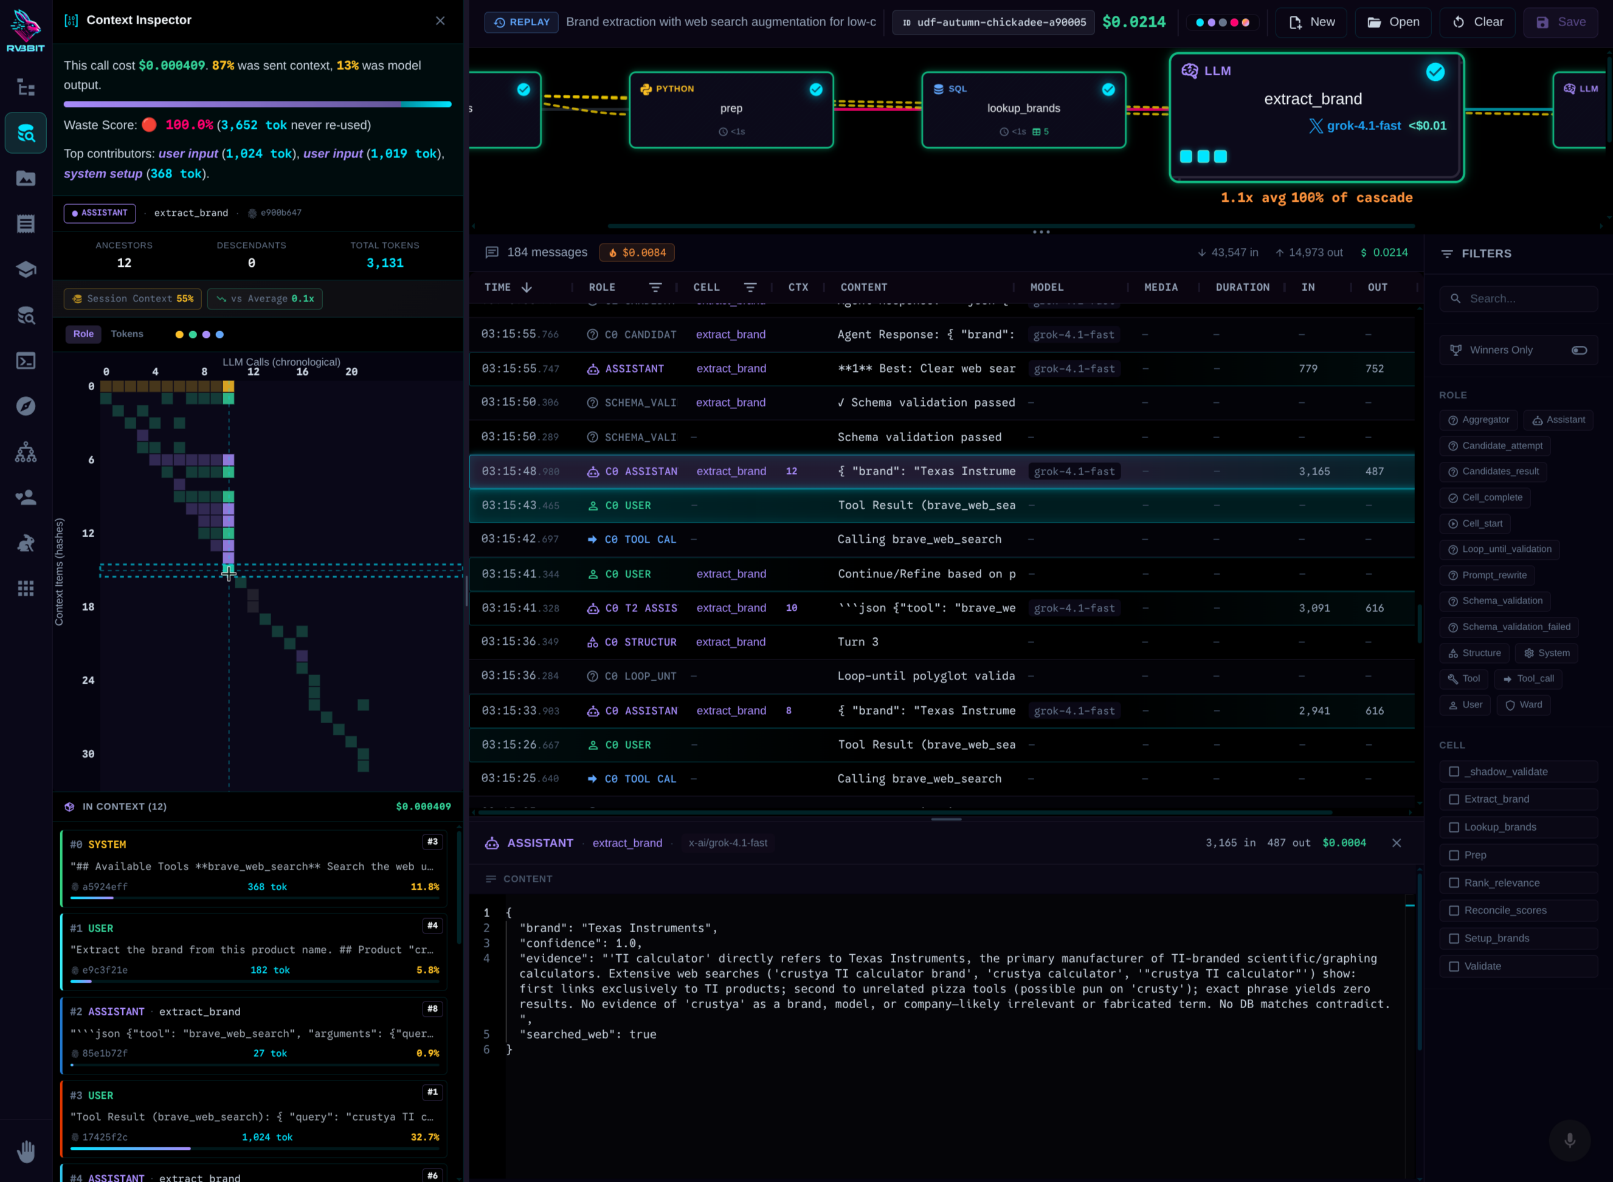
Task: Expand the vs Average 0.1x comparison chip
Action: coord(264,299)
